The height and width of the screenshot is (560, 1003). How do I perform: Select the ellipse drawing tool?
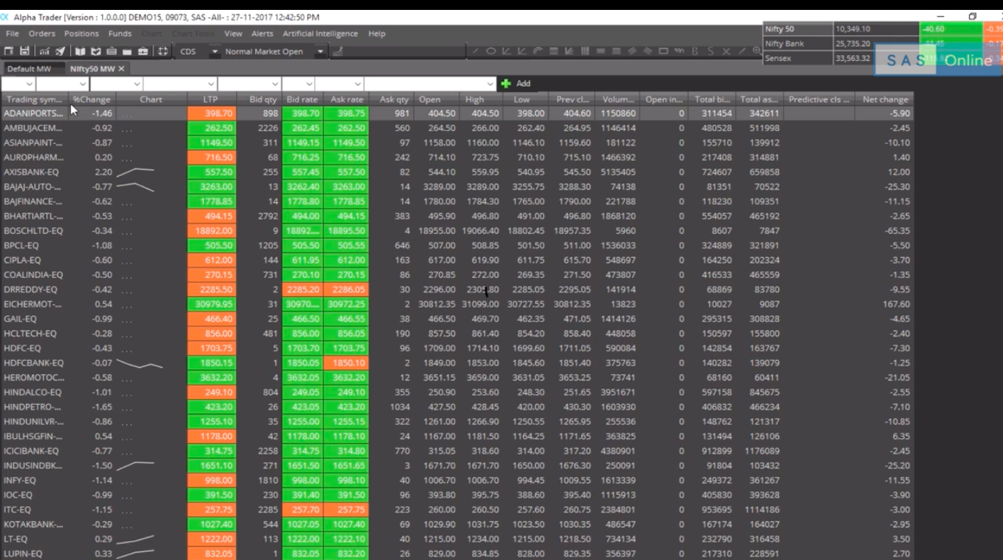point(491,51)
